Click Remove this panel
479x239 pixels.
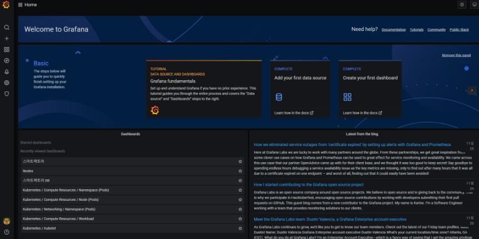(456, 55)
